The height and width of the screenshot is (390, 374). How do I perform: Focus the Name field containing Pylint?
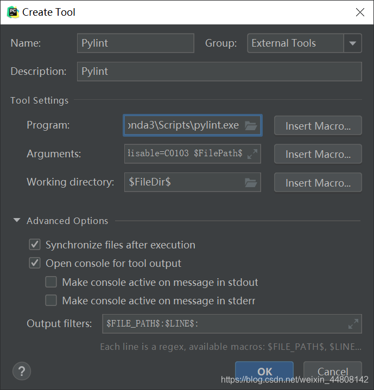pyautogui.click(x=136, y=43)
